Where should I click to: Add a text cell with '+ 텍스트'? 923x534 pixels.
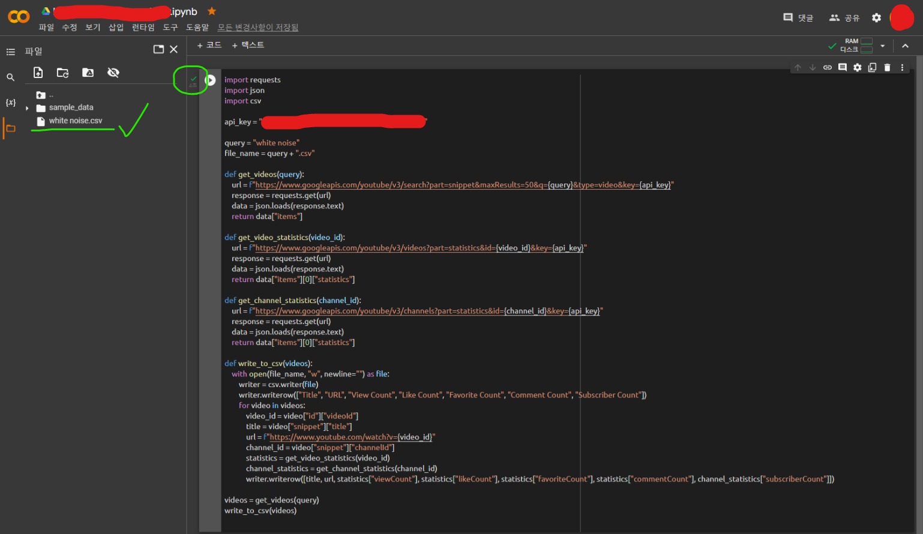click(x=248, y=45)
